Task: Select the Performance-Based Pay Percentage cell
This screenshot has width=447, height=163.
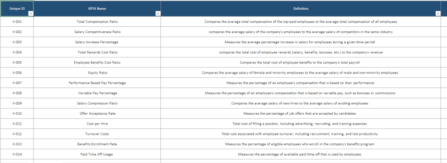Action: pos(97,83)
